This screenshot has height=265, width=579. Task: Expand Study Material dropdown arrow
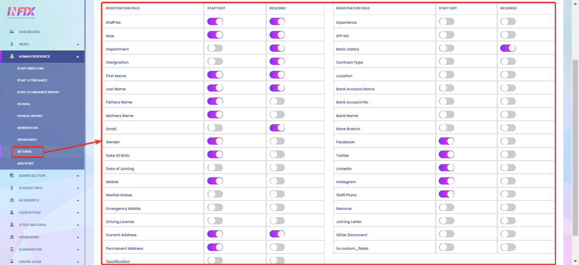[x=78, y=225]
